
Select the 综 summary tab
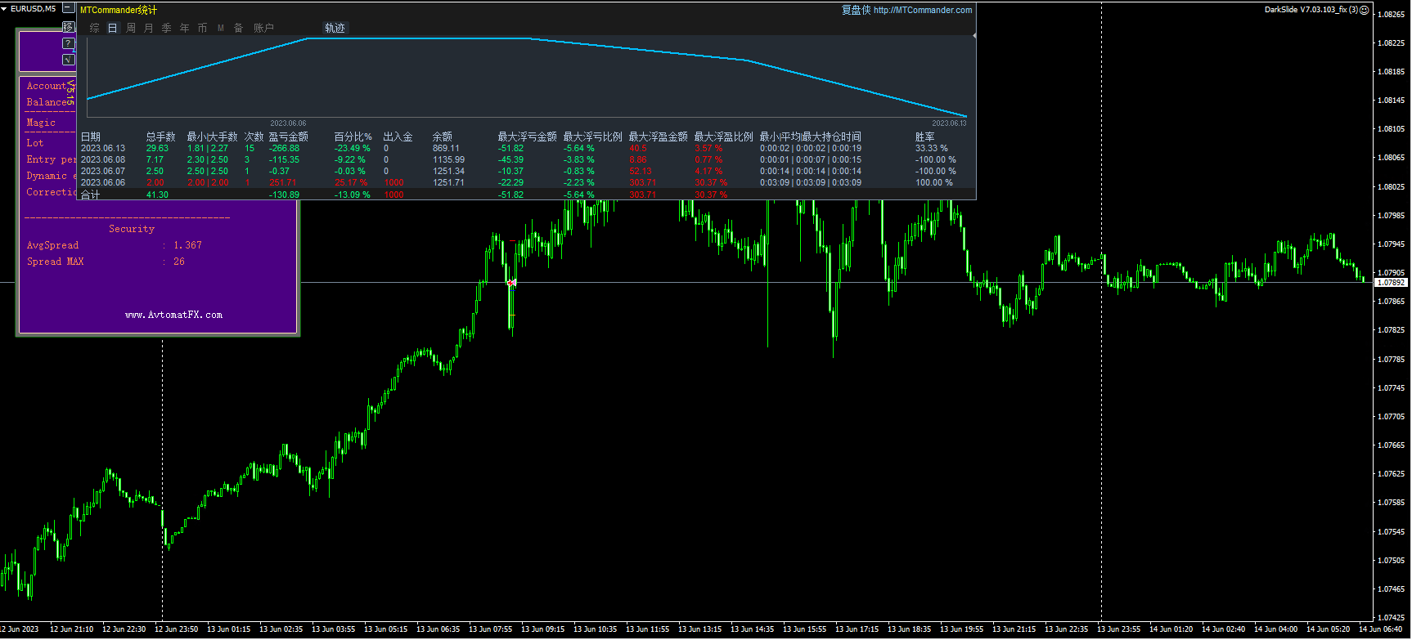[94, 28]
